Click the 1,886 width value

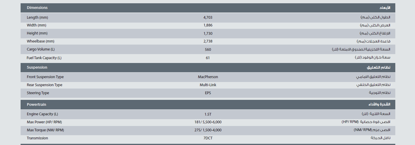[x=208, y=26]
